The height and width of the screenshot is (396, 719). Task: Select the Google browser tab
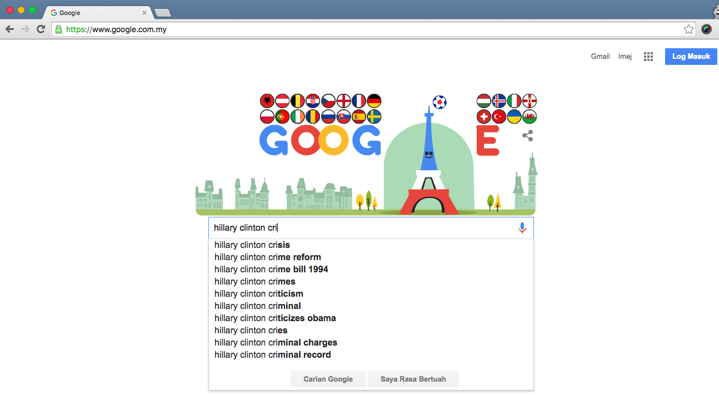[97, 12]
